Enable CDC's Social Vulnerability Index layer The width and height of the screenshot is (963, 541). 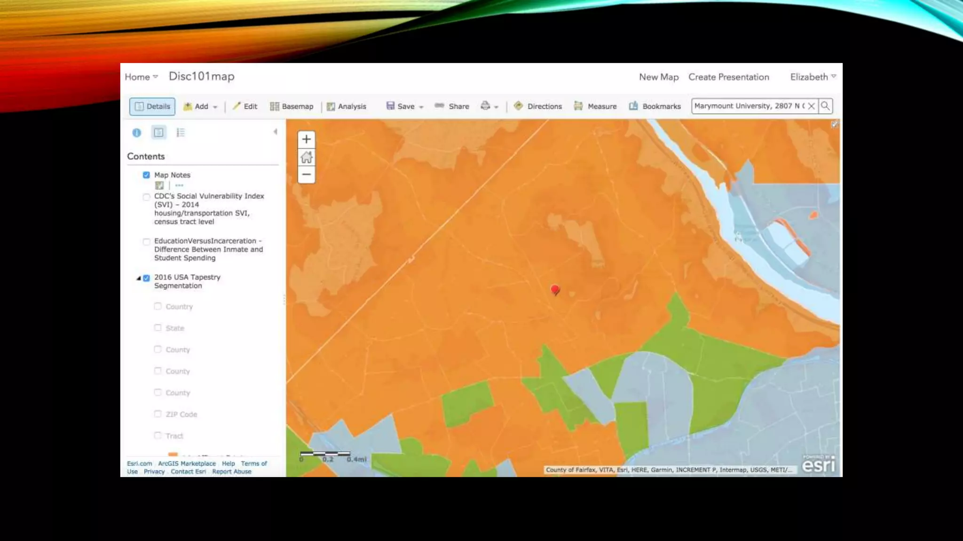pyautogui.click(x=146, y=197)
